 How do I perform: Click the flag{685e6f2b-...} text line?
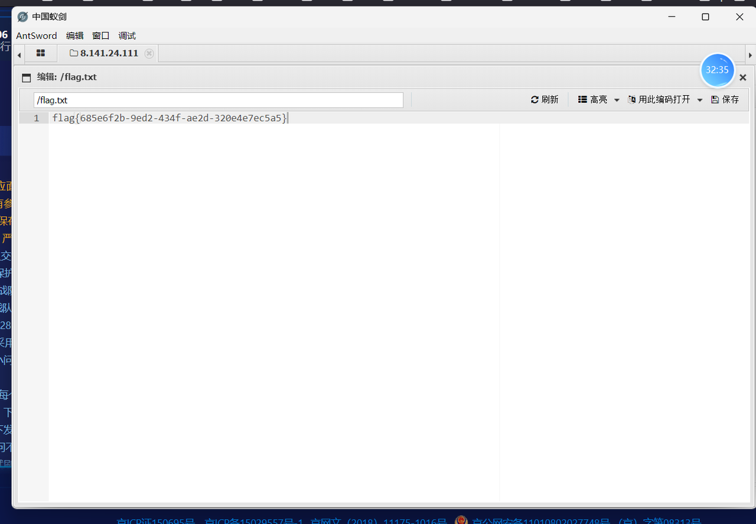170,118
